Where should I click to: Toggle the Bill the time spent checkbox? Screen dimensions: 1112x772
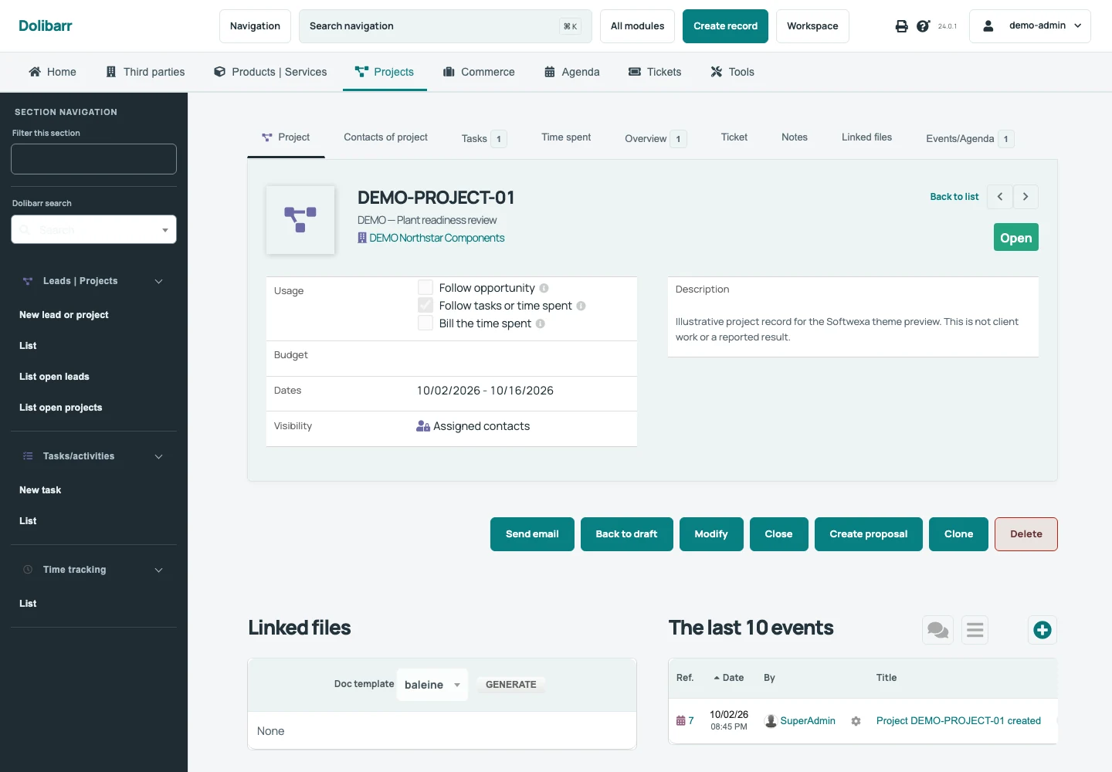[x=425, y=323]
